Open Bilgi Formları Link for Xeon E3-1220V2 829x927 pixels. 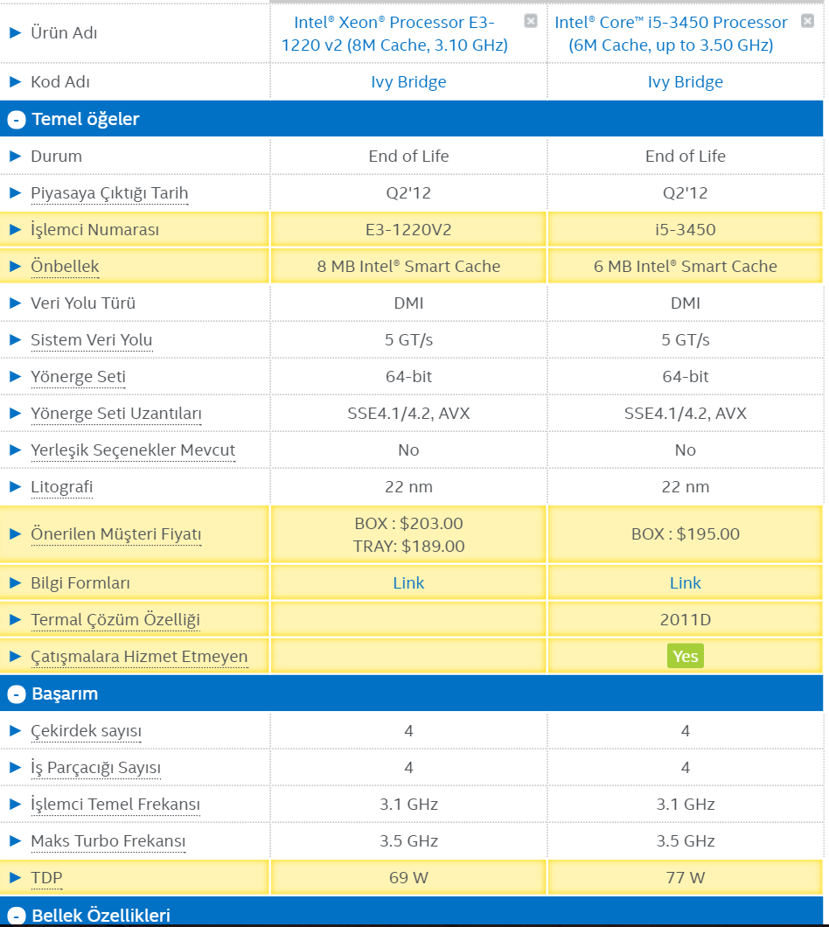(408, 583)
